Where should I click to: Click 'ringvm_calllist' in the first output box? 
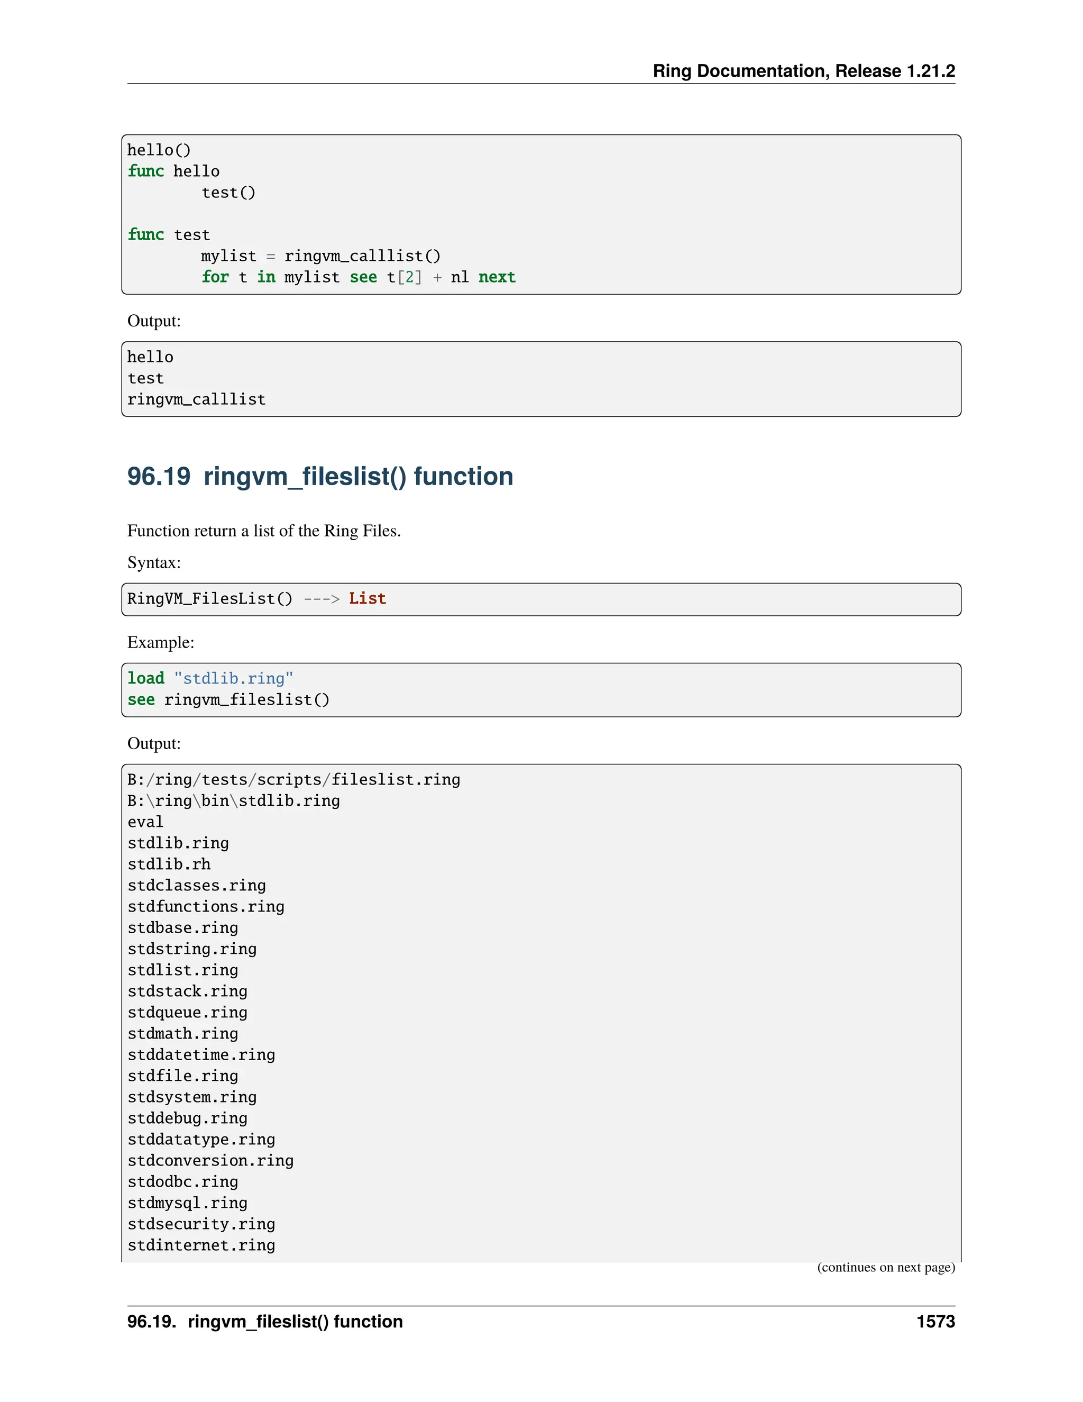tap(196, 399)
